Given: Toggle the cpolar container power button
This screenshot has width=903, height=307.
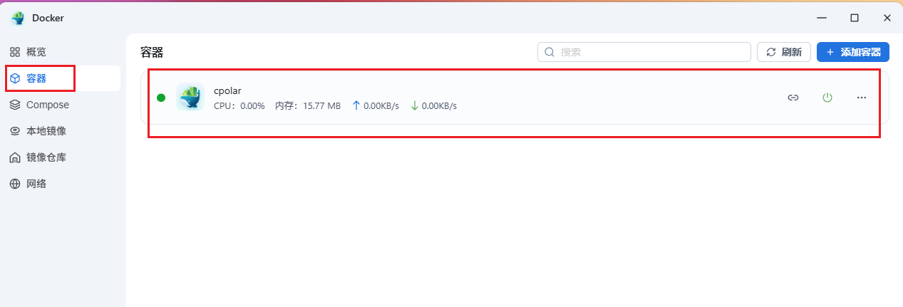Looking at the screenshot, I should point(827,98).
